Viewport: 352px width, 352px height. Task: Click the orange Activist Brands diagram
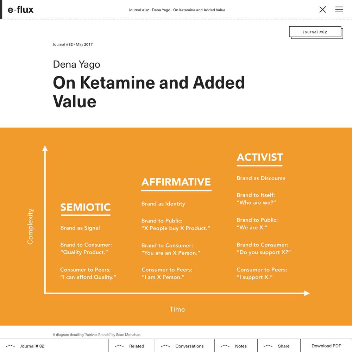176,226
